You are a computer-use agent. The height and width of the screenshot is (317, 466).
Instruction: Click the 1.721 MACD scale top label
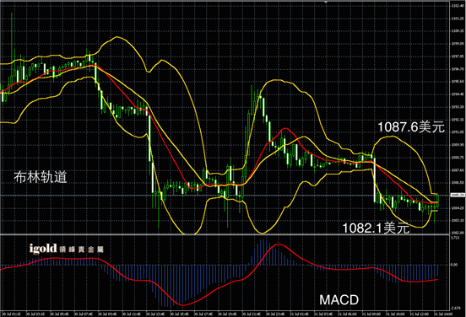[x=455, y=238]
